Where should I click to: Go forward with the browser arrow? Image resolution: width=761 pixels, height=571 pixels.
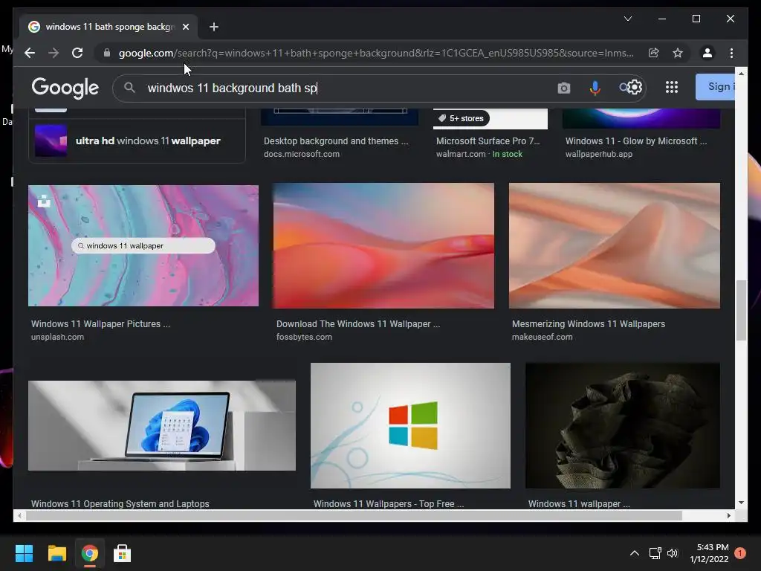pos(54,53)
